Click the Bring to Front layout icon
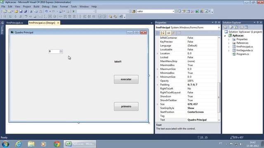The width and height of the screenshot is (264, 148). pyautogui.click(x=111, y=16)
